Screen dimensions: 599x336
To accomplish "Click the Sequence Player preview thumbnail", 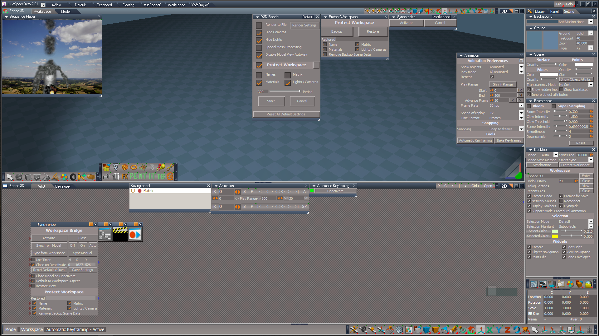I will pyautogui.click(x=52, y=57).
